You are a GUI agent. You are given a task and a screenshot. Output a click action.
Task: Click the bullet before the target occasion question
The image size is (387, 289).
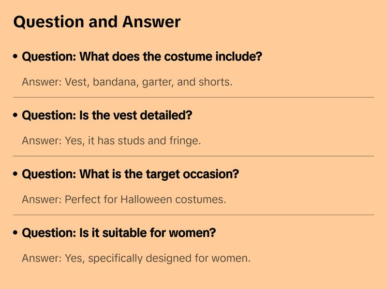pos(16,174)
